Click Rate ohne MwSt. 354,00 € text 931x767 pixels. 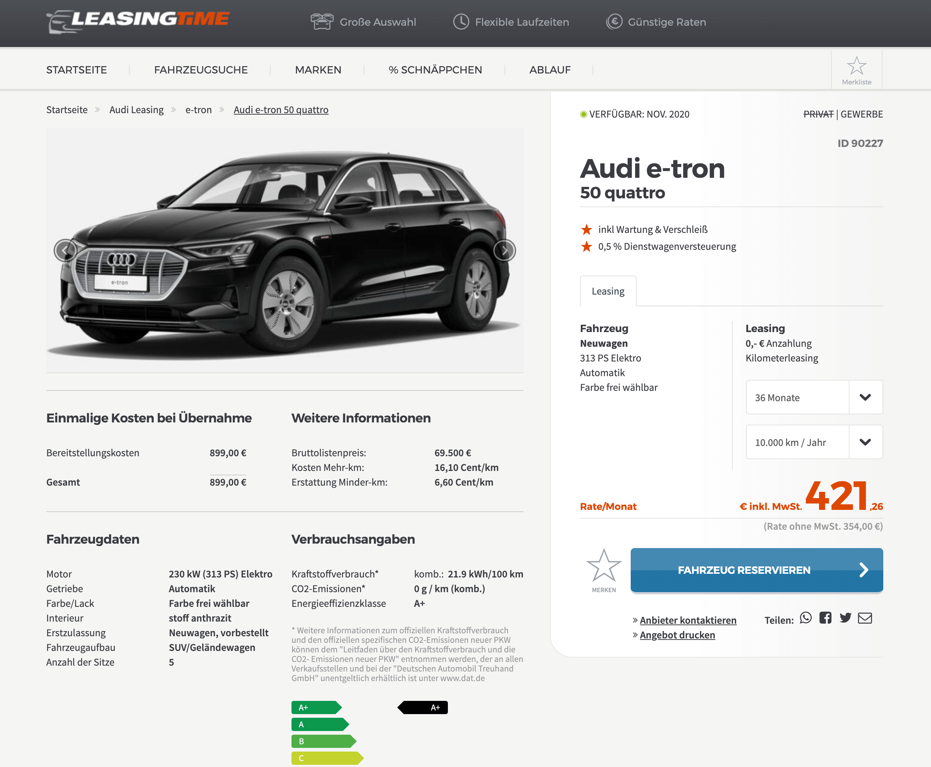click(x=823, y=526)
